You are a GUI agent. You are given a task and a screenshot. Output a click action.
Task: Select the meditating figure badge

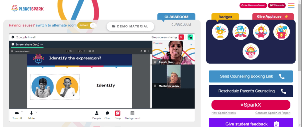pos(261,32)
